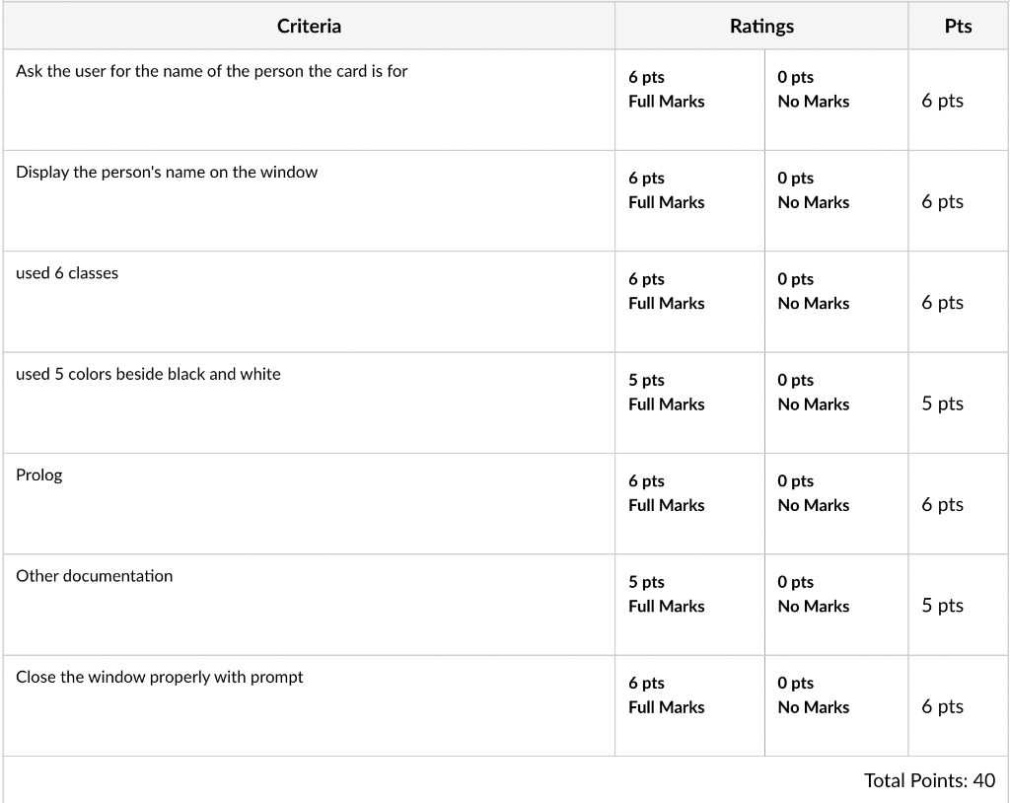Screen dimensions: 1010x803
Task: Click the Other documentation criterion text
Action: tap(94, 576)
